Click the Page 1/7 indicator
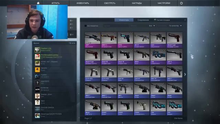 tap(88, 118)
